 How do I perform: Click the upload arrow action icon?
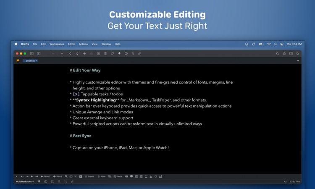tap(146, 176)
